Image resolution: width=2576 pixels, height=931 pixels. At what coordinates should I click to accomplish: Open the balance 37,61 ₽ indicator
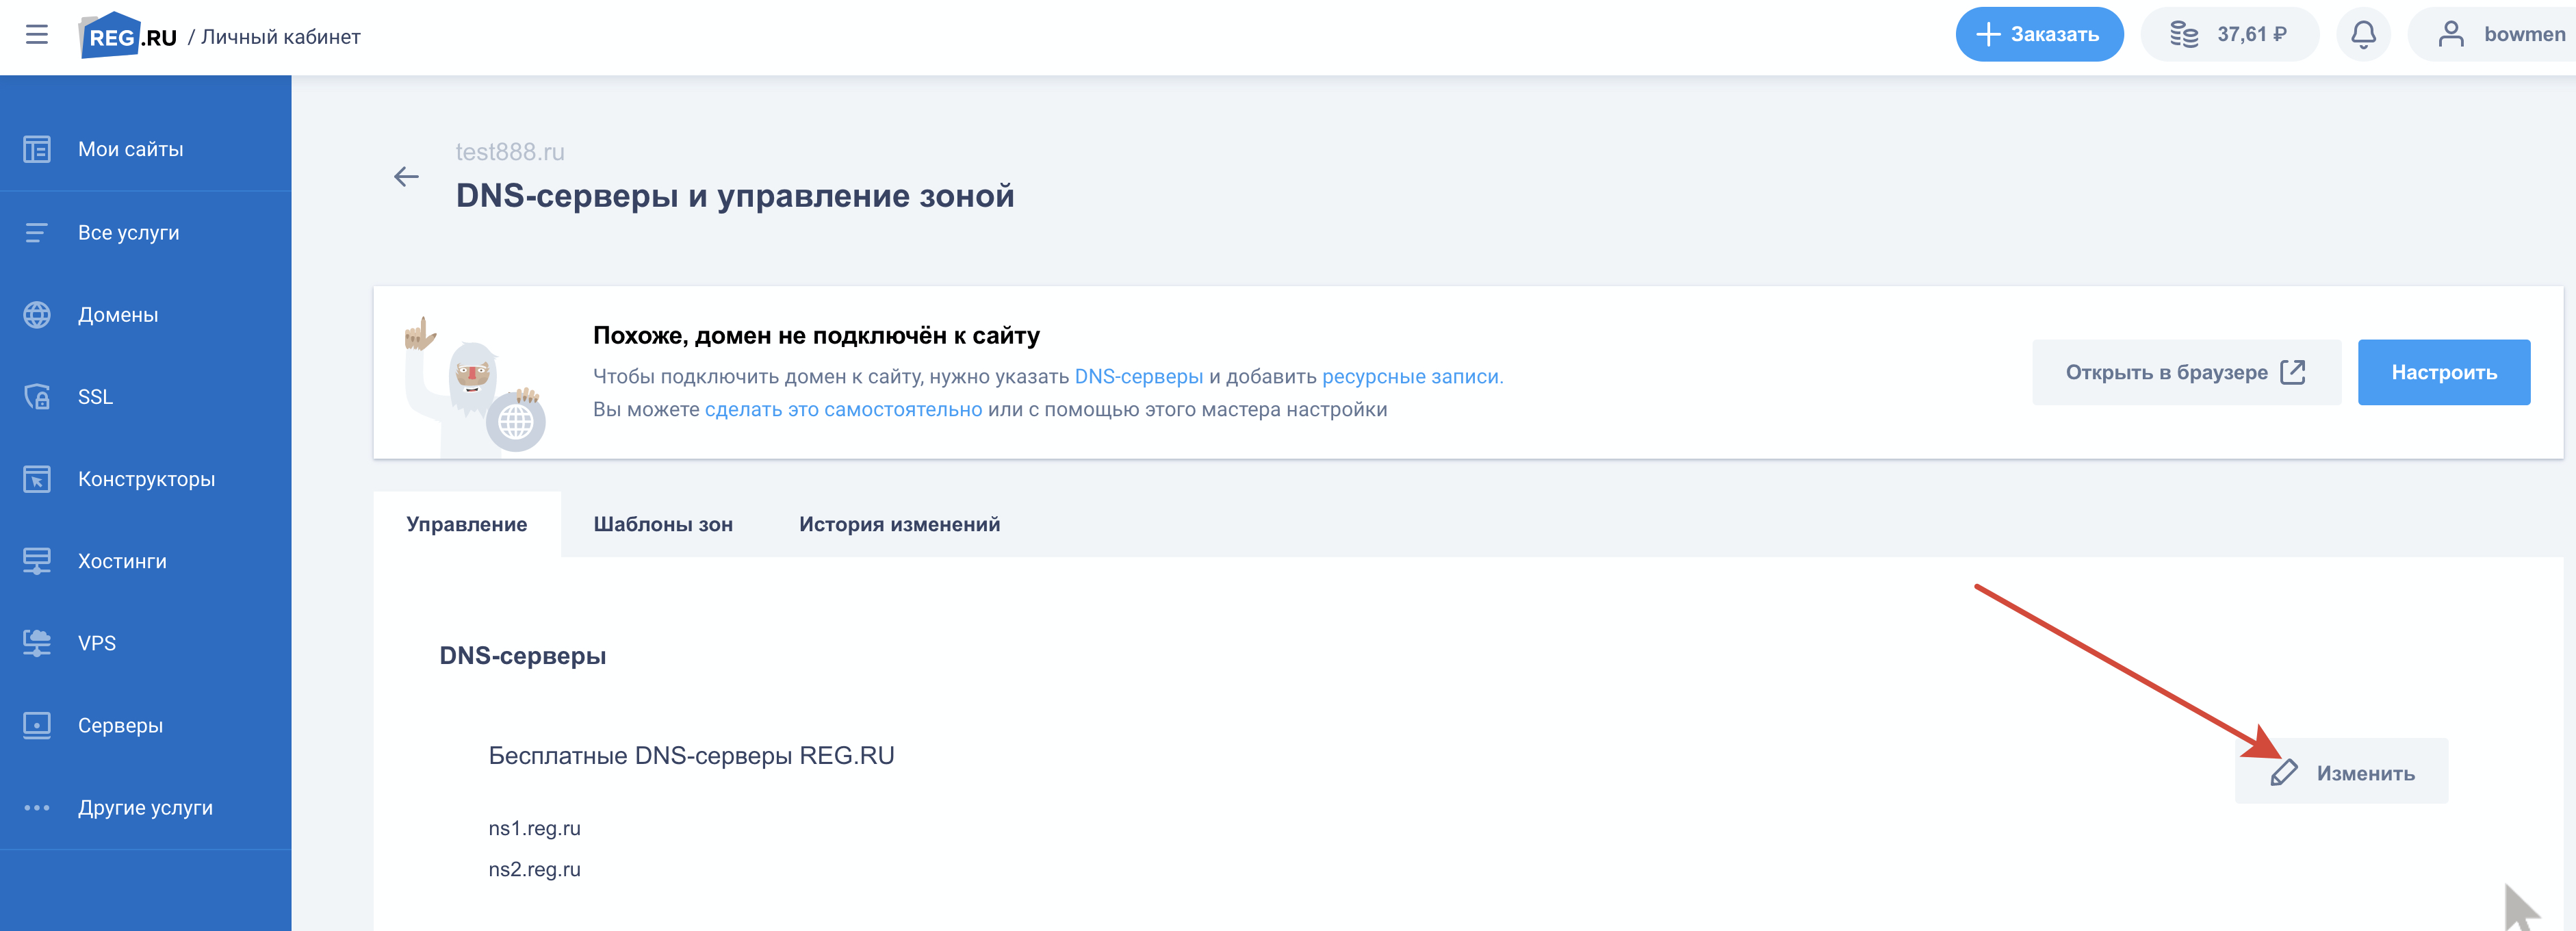[2229, 34]
